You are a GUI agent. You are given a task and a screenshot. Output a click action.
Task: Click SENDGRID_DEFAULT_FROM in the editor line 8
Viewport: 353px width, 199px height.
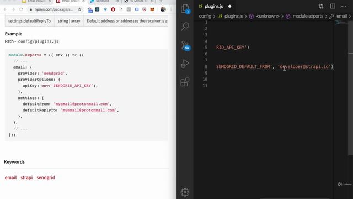click(x=243, y=66)
